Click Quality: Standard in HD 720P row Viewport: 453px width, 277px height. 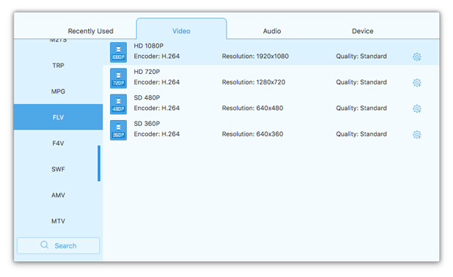pos(361,82)
